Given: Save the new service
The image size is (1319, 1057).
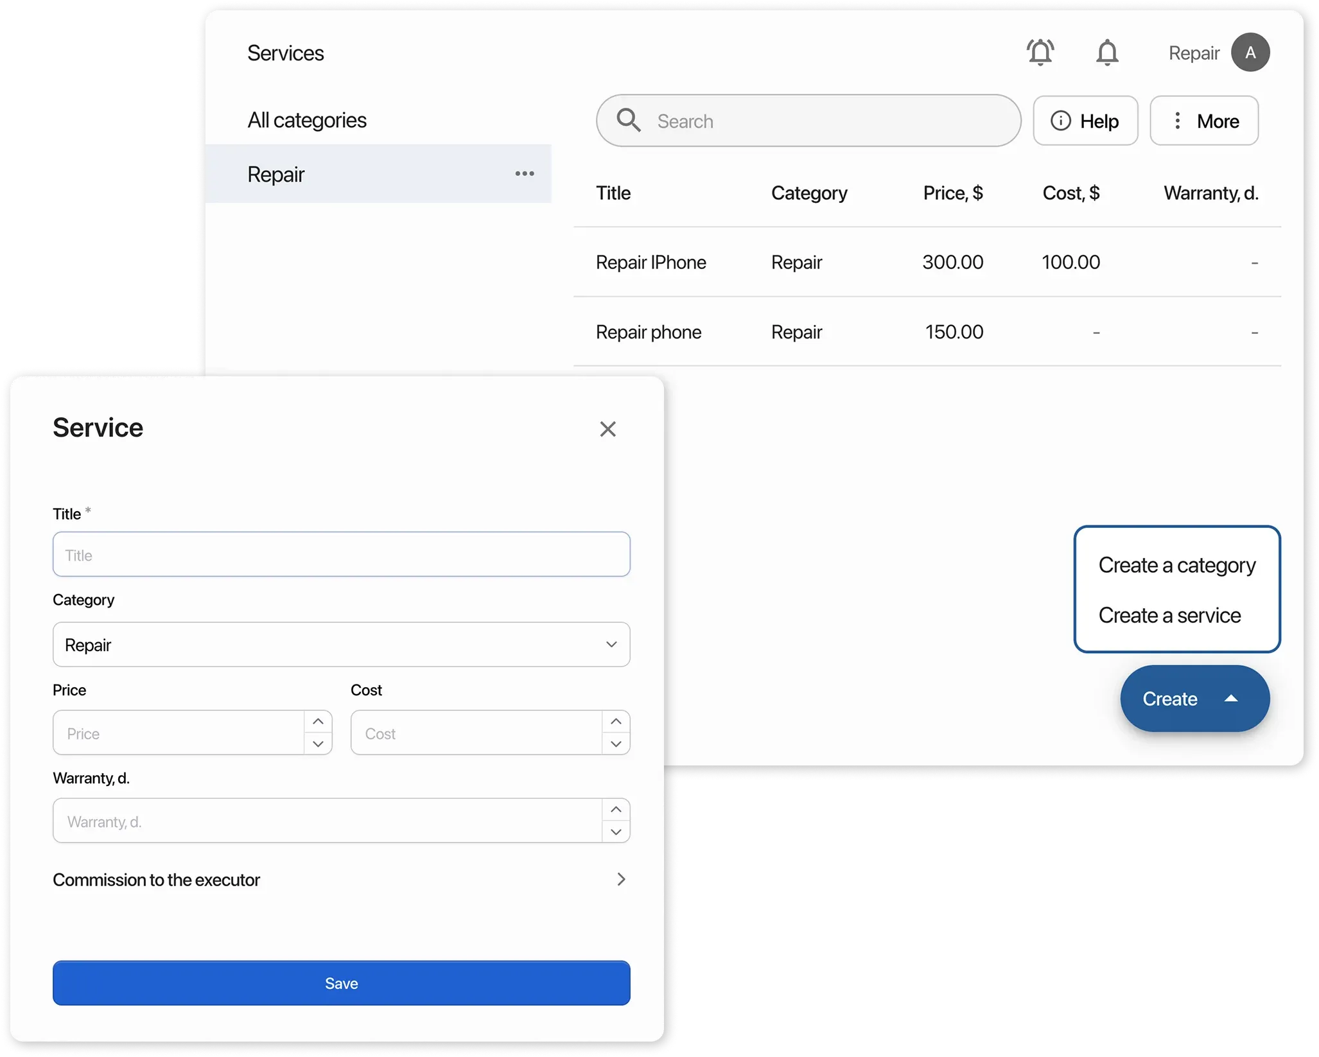Looking at the screenshot, I should (341, 983).
